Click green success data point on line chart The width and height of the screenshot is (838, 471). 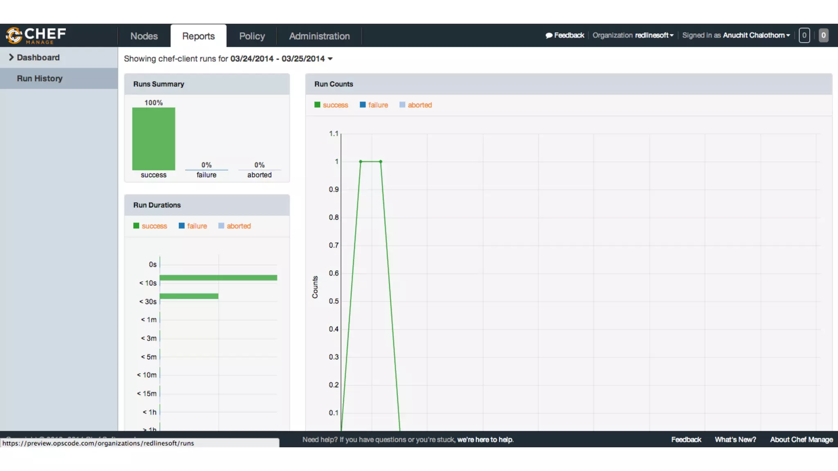click(x=360, y=161)
